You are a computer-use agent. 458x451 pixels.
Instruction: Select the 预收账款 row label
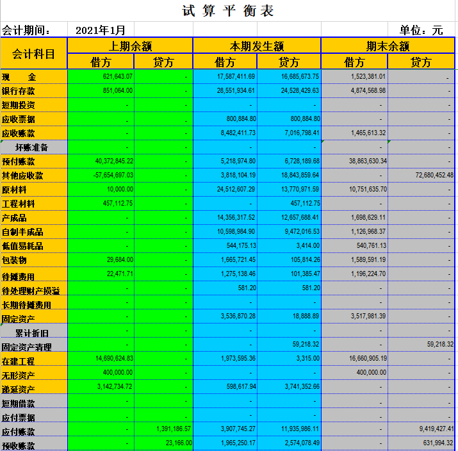(34, 443)
